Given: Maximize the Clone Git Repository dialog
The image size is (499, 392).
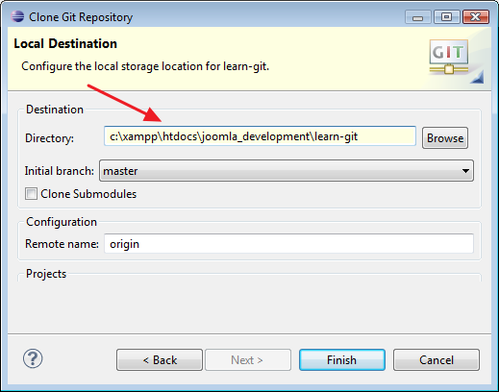Looking at the screenshot, I should [x=447, y=17].
